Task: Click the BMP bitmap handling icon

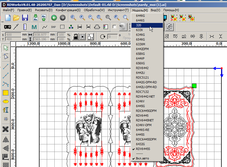Action: click(x=54, y=27)
